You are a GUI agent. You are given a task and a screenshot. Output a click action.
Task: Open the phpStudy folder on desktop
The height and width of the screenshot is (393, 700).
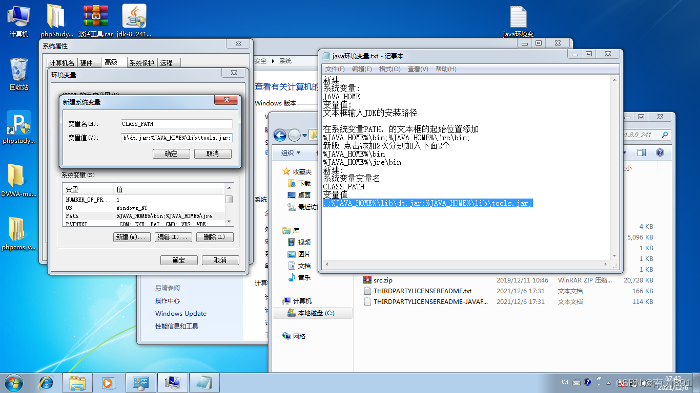[56, 21]
